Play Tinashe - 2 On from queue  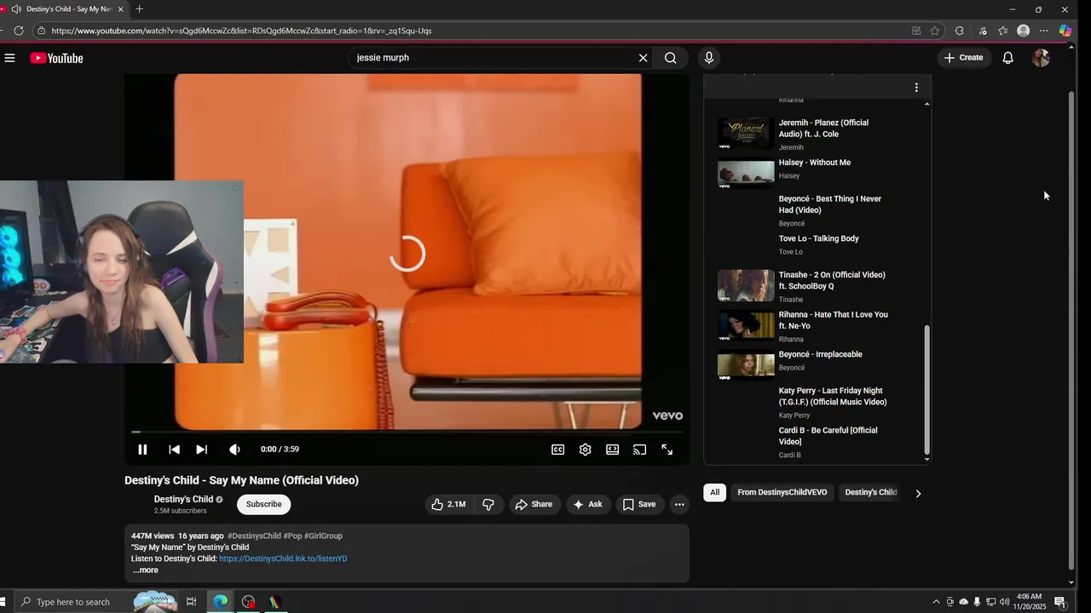[x=816, y=286]
